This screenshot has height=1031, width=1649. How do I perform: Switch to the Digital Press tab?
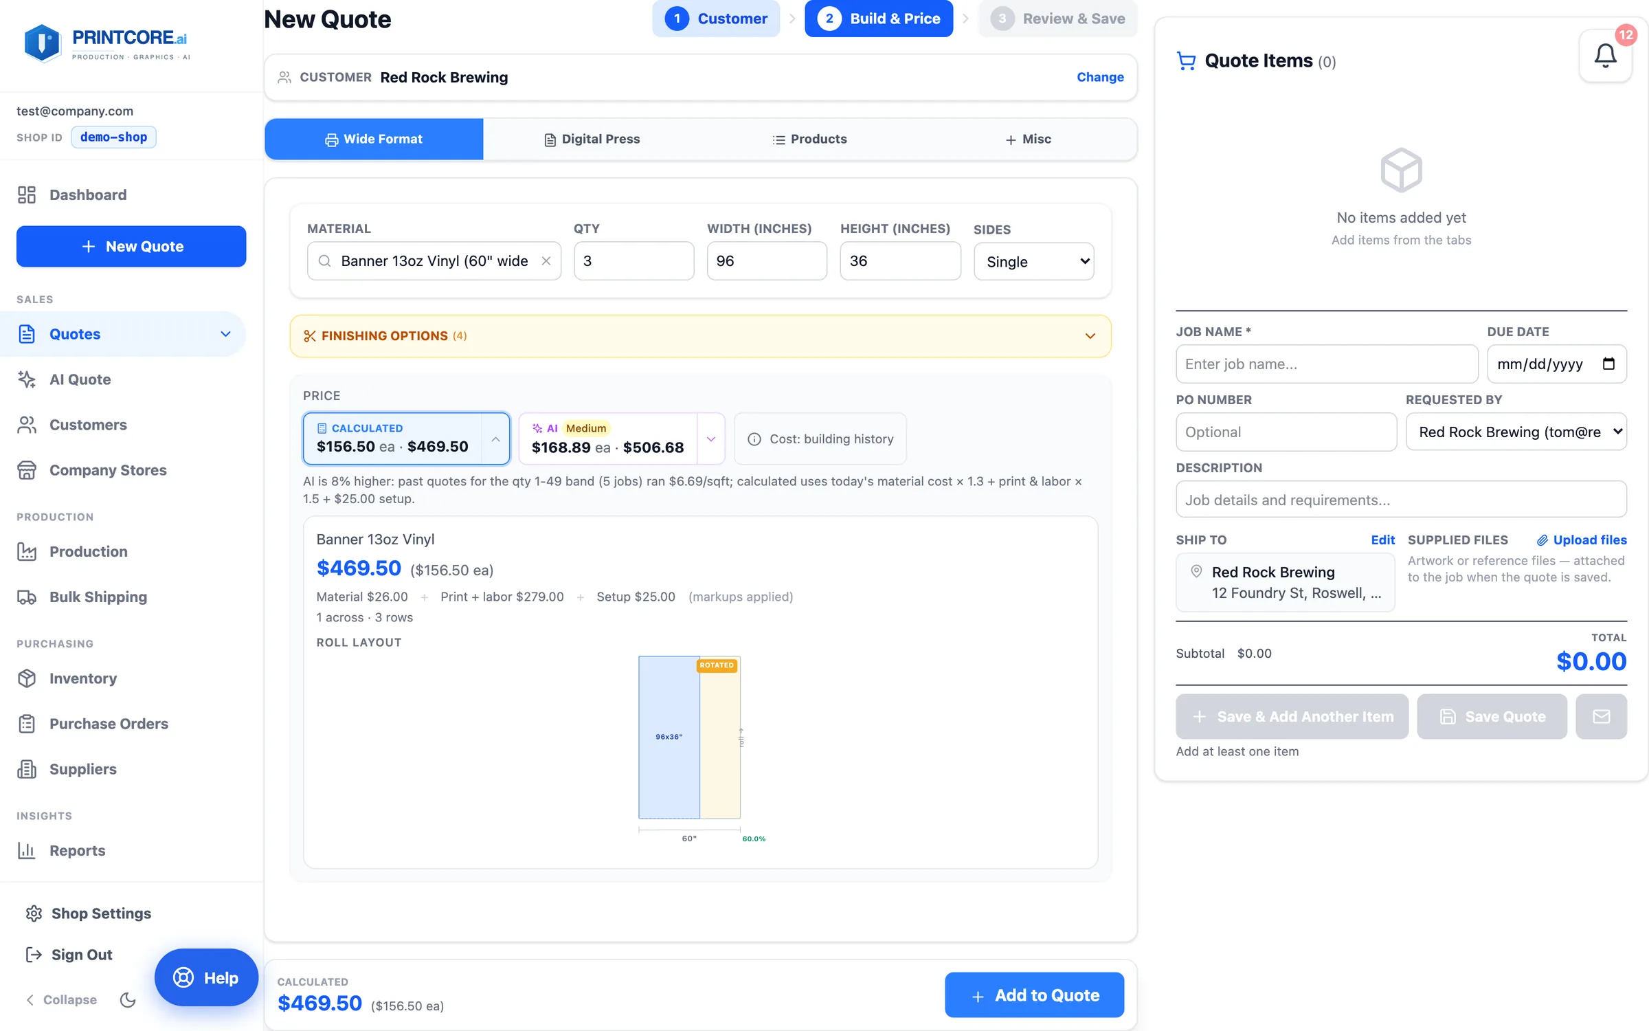tap(592, 139)
